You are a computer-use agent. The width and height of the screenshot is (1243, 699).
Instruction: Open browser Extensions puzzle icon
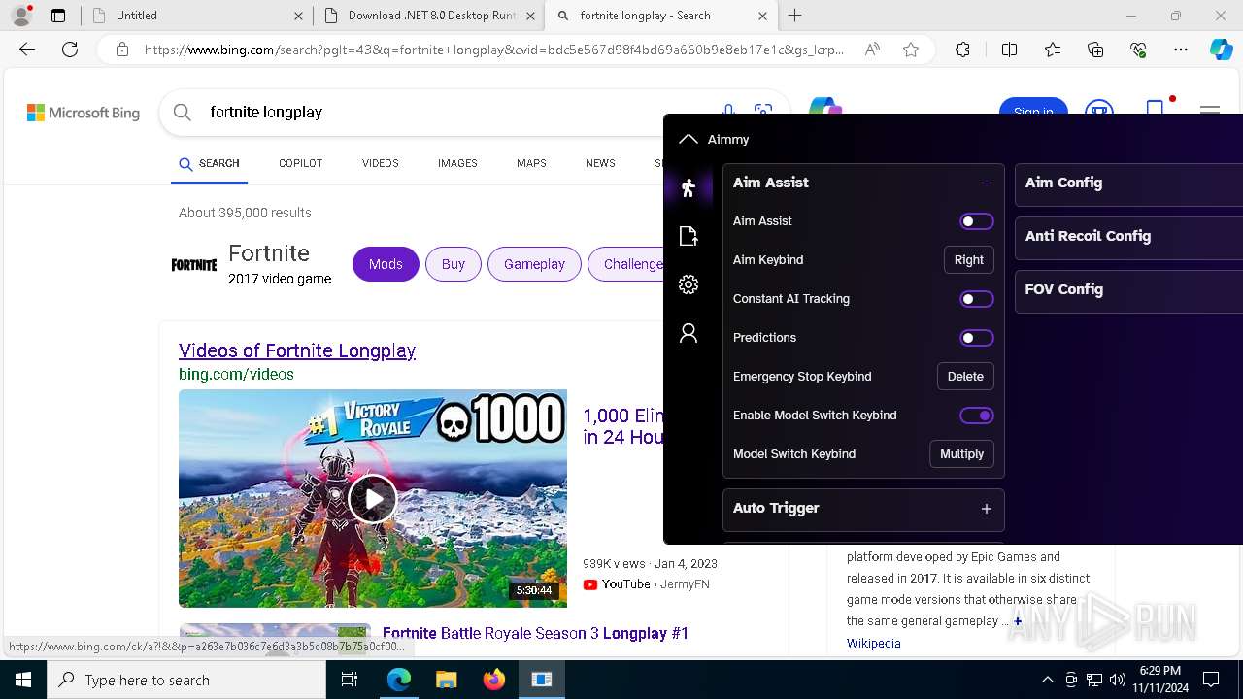(962, 50)
